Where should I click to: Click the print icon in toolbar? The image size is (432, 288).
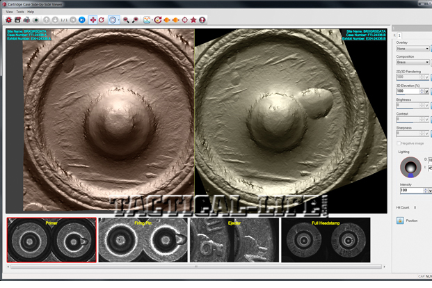click(x=26, y=20)
